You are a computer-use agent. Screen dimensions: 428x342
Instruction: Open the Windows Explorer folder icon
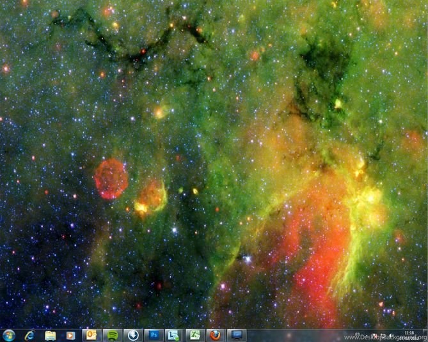(50, 335)
